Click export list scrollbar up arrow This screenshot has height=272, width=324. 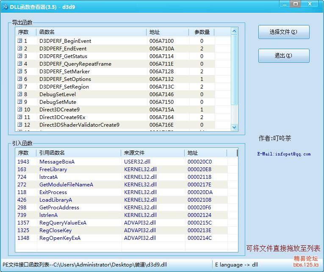point(234,31)
